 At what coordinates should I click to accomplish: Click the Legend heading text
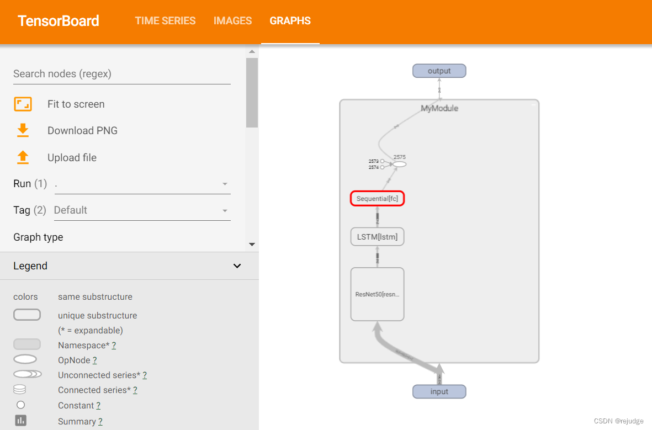[30, 266]
